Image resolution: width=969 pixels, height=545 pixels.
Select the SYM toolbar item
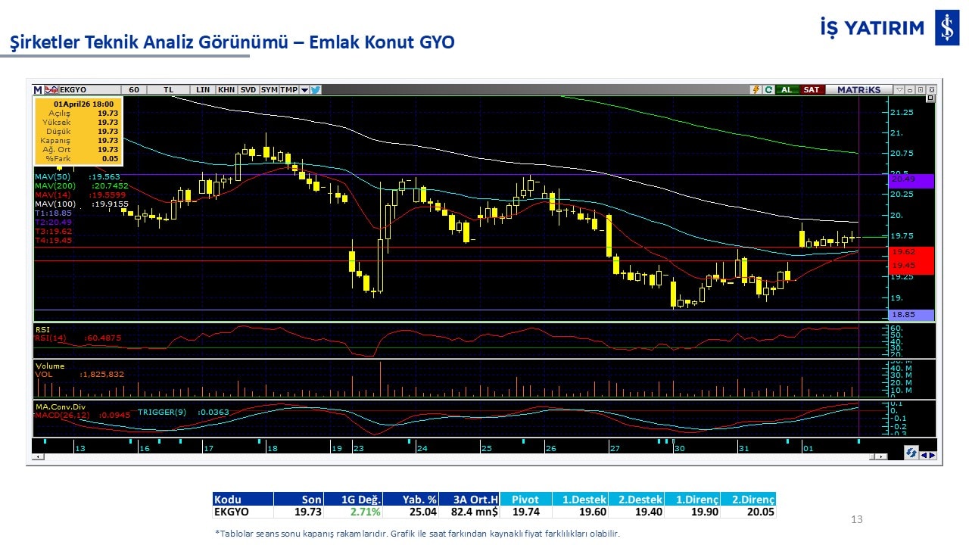coord(269,89)
